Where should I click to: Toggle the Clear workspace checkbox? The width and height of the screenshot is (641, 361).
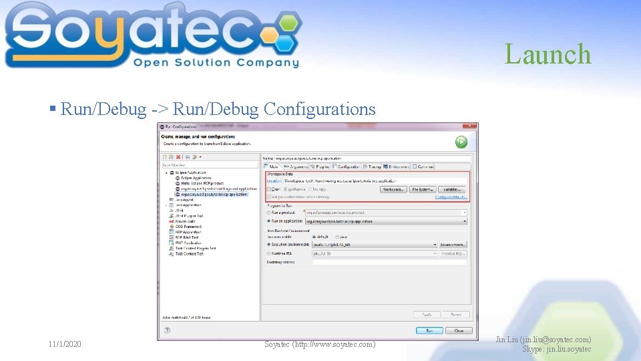point(269,189)
